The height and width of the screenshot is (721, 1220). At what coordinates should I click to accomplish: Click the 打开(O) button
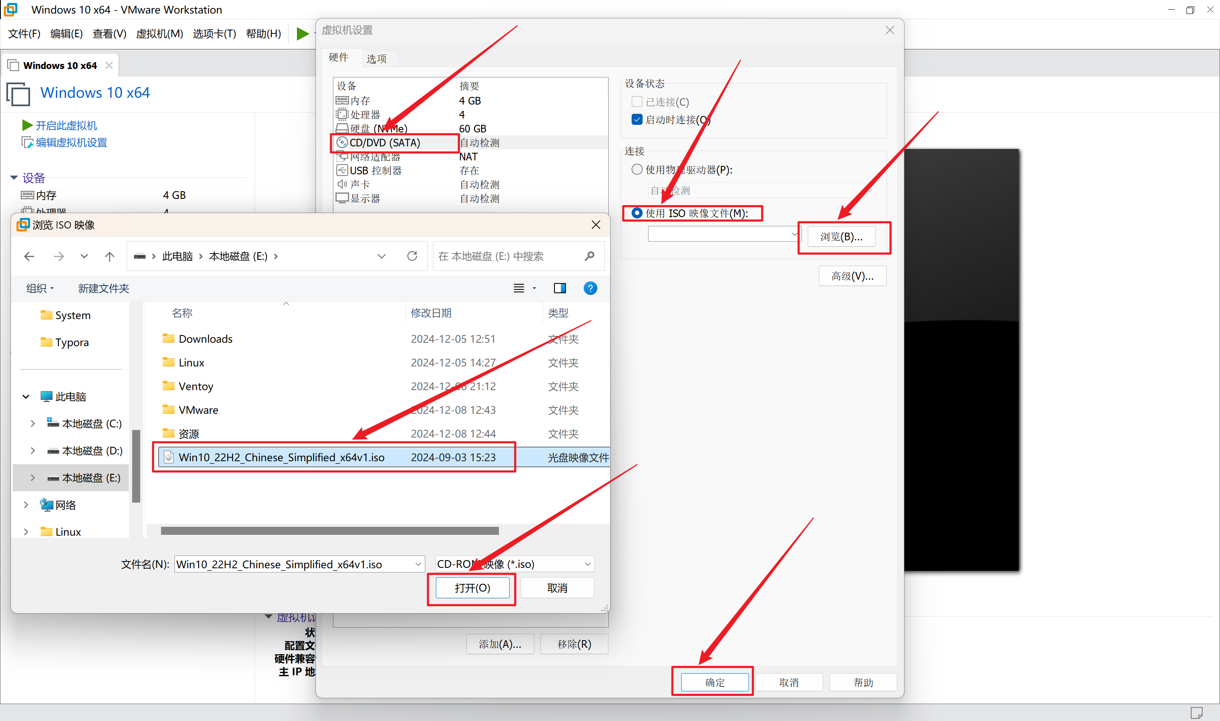pyautogui.click(x=472, y=588)
